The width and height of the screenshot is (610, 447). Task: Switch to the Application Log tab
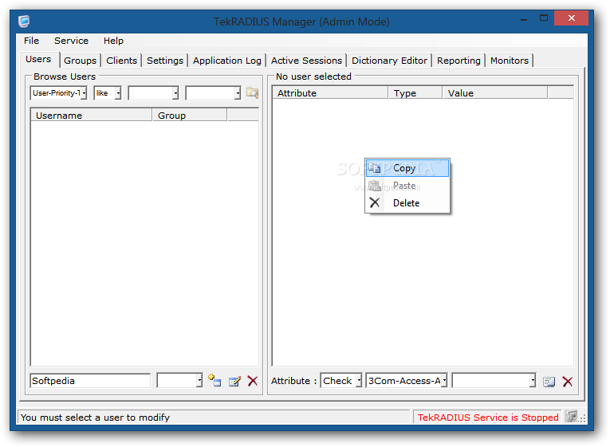click(x=227, y=61)
